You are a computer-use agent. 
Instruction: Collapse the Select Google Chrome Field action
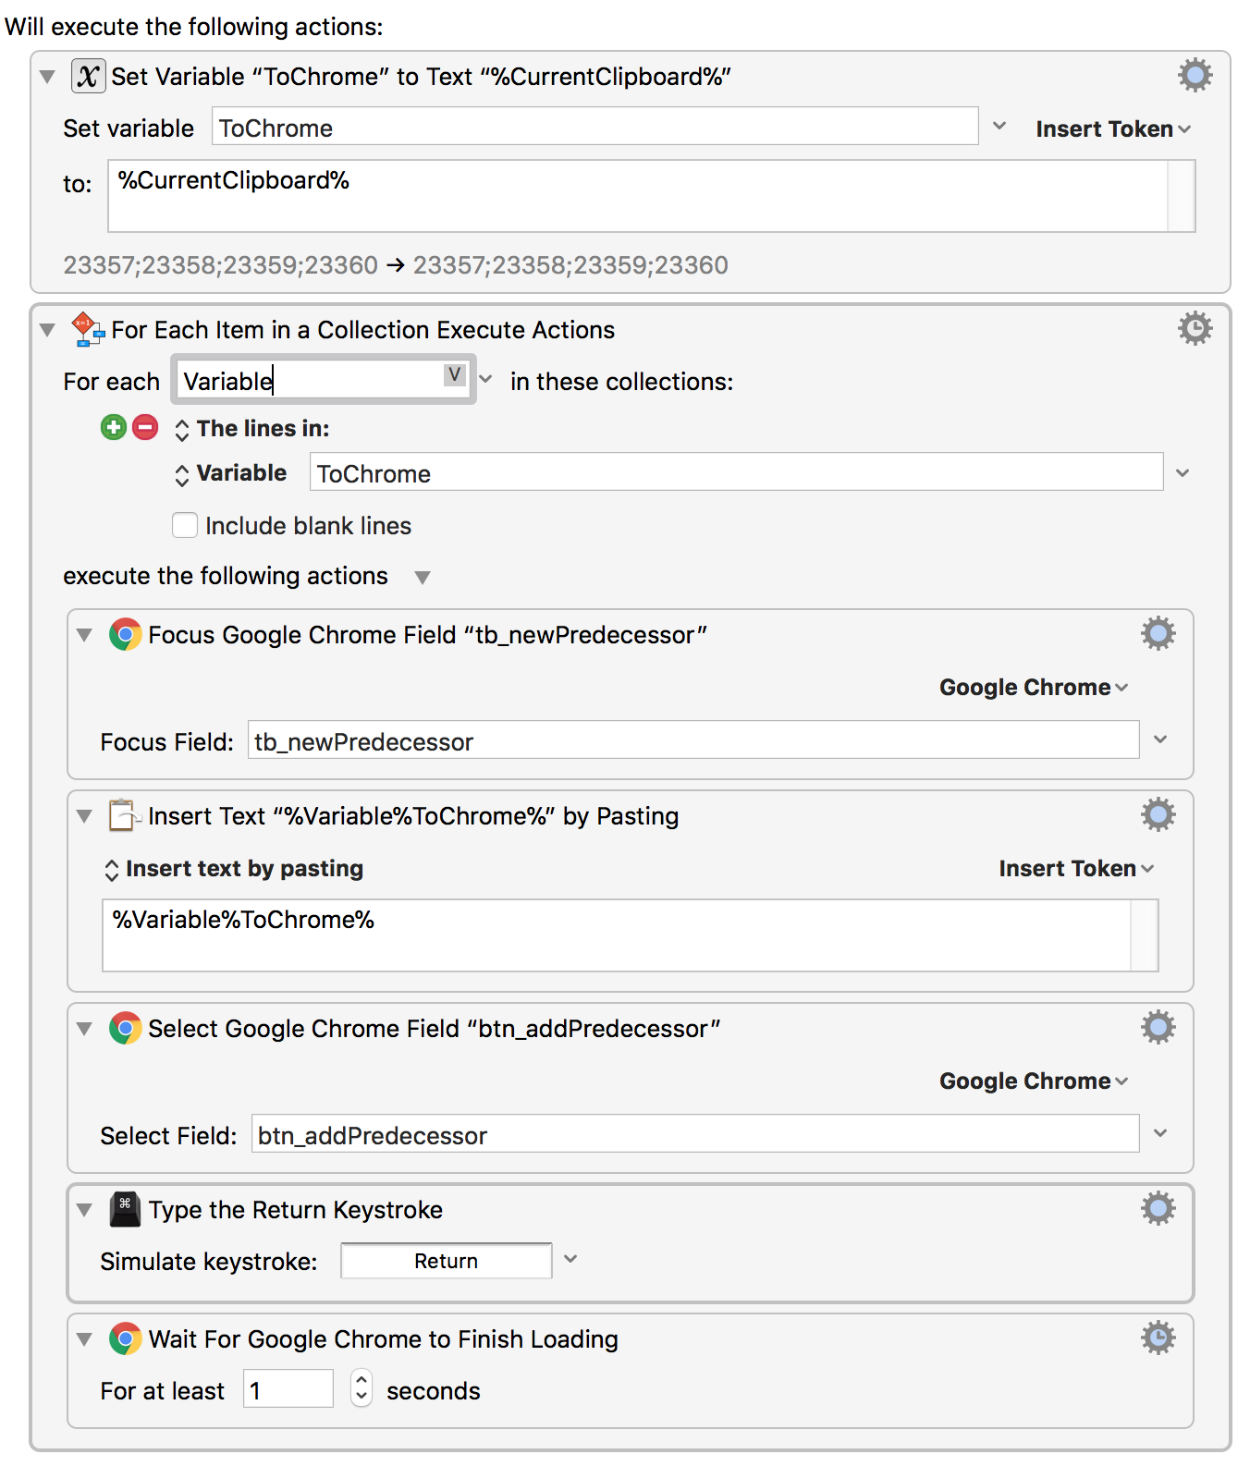(84, 1029)
